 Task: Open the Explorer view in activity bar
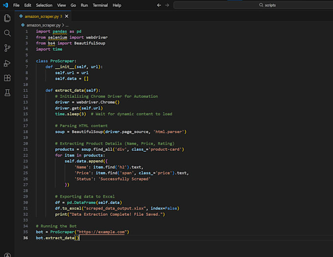click(x=7, y=18)
